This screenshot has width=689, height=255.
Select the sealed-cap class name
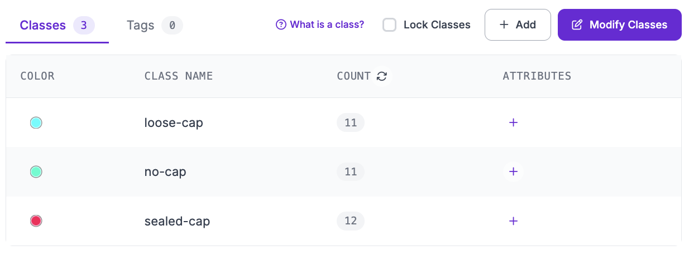pyautogui.click(x=177, y=221)
